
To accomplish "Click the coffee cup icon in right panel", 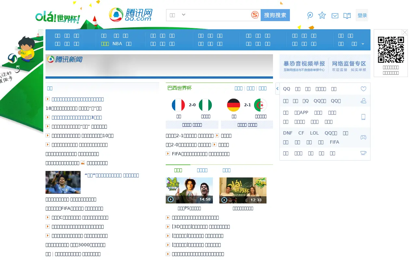I will coord(363,153).
